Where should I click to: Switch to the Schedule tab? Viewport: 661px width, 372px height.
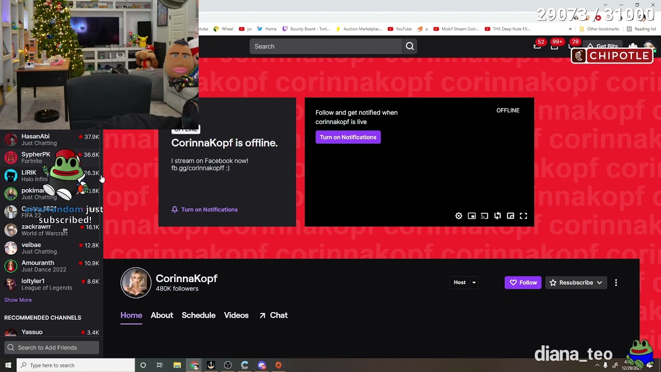198,315
